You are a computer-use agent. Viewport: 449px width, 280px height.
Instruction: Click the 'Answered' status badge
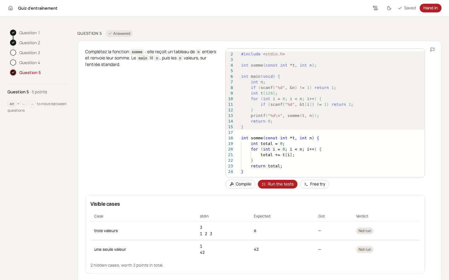119,34
